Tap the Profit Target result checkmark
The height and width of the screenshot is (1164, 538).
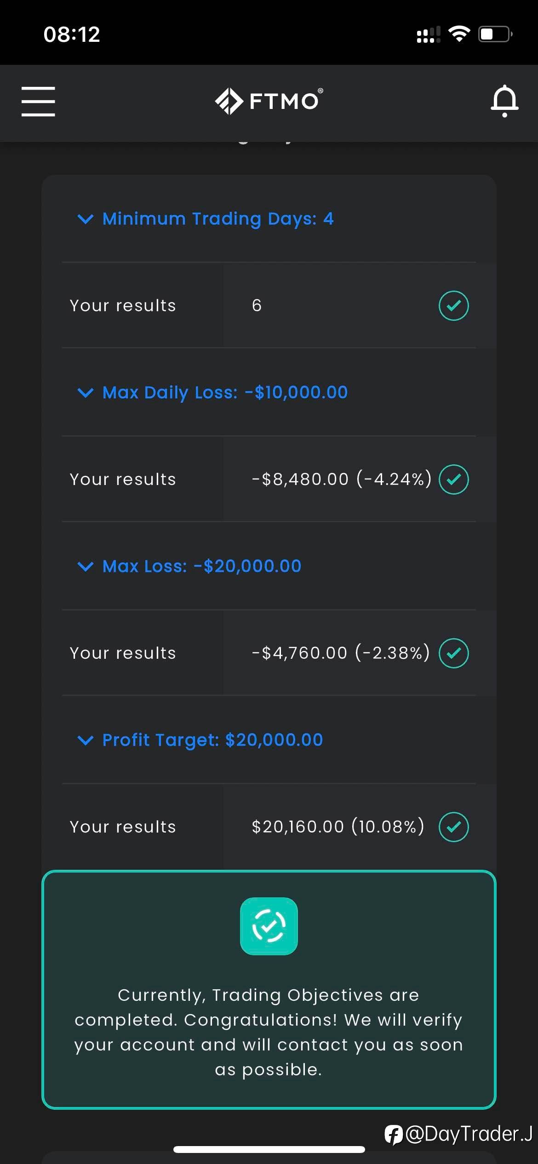click(453, 827)
